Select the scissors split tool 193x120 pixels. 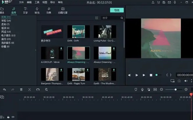[30, 90]
